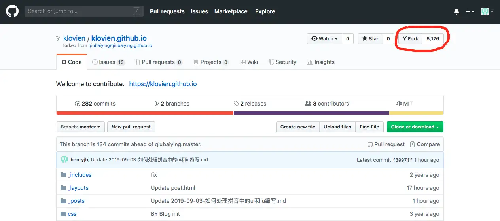The height and width of the screenshot is (221, 500).
Task: Open Pull requests in top navigation
Action: 167,11
